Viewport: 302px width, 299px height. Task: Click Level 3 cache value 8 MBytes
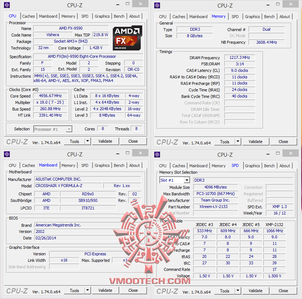click(107, 115)
